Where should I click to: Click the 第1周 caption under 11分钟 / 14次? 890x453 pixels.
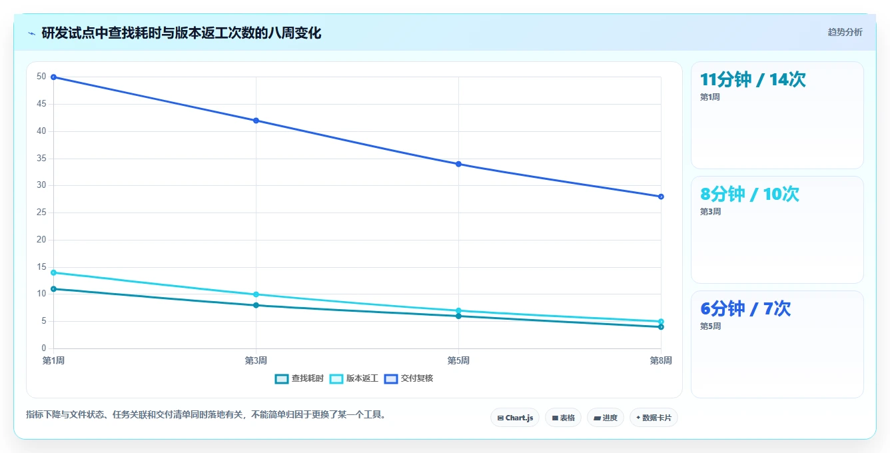coord(709,97)
